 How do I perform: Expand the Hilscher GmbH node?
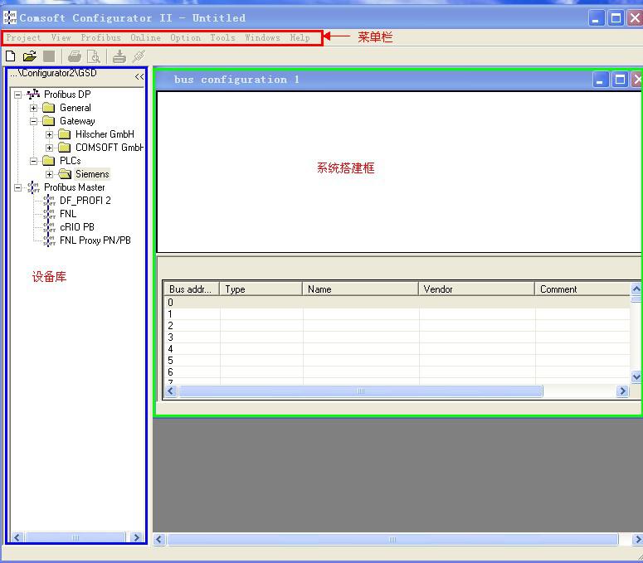pyautogui.click(x=49, y=134)
